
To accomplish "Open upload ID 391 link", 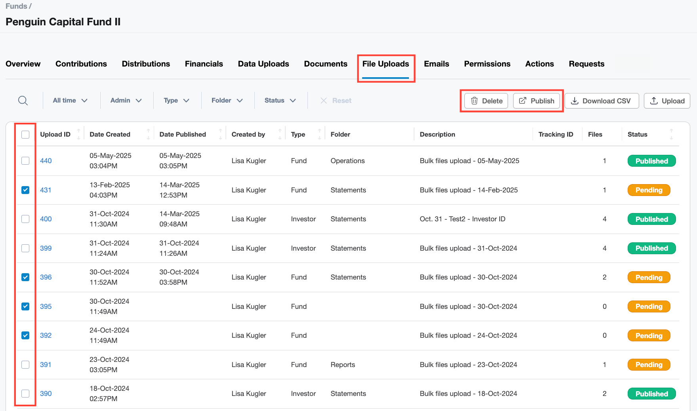I will pos(46,365).
